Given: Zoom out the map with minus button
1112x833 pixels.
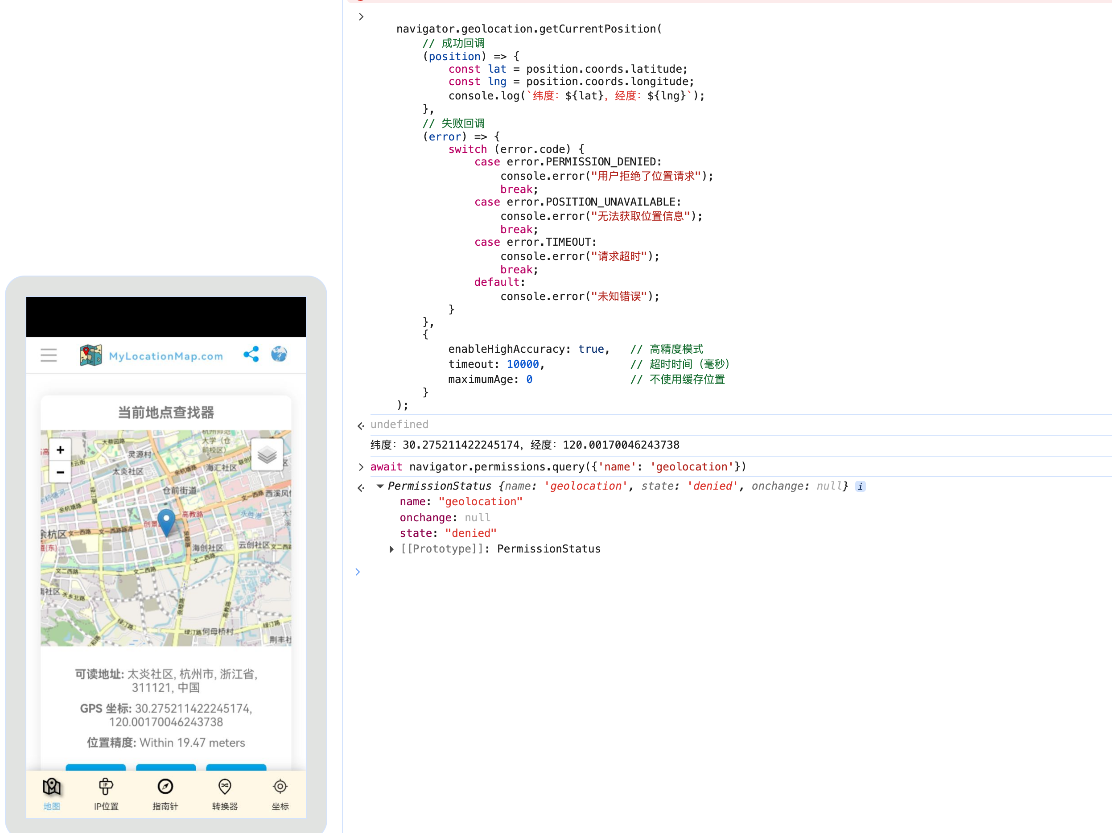Looking at the screenshot, I should point(60,472).
